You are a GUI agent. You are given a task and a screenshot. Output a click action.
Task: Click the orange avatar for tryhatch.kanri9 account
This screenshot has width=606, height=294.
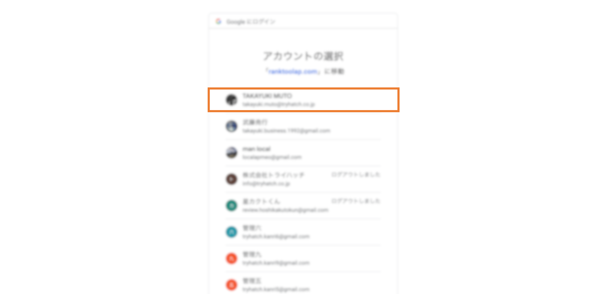[232, 258]
